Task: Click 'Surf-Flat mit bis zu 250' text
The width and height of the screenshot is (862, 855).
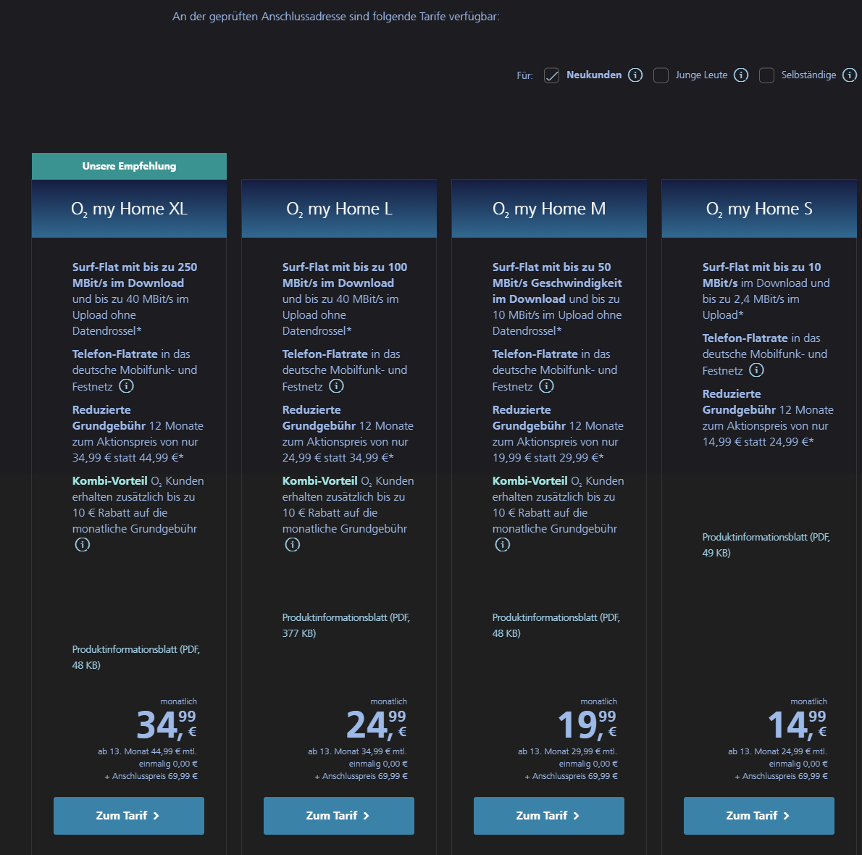Action: pyautogui.click(x=135, y=267)
